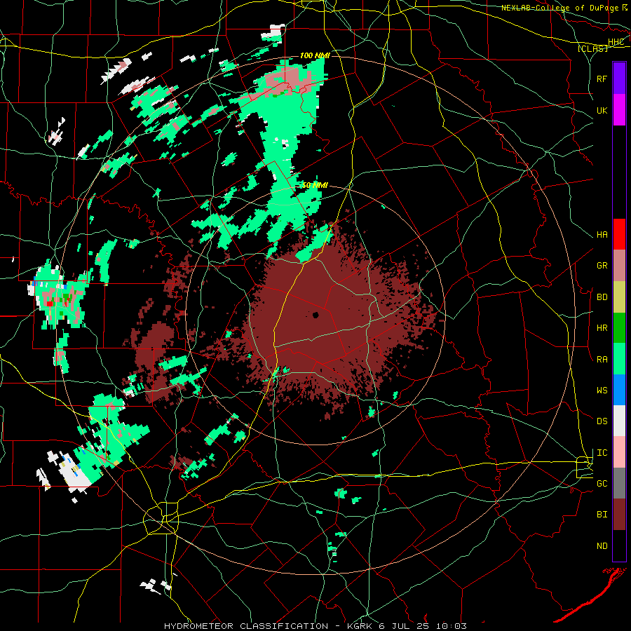This screenshot has height=631, width=631.
Task: Click the DS white legend swatch
Action: tap(619, 421)
